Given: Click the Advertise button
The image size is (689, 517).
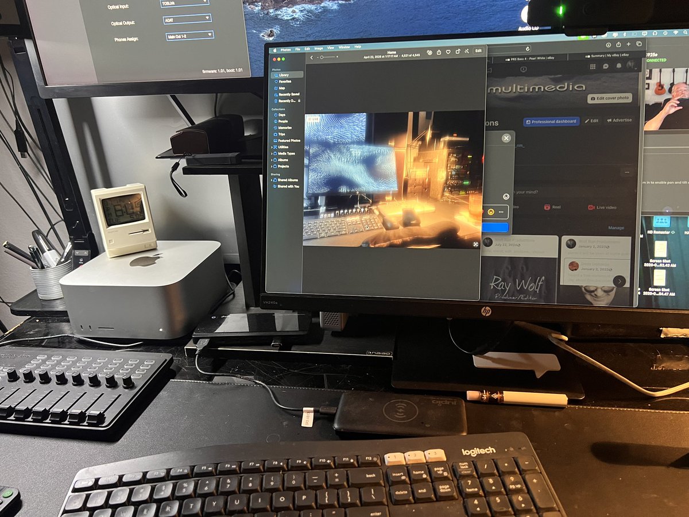Looking at the screenshot, I should tap(620, 120).
